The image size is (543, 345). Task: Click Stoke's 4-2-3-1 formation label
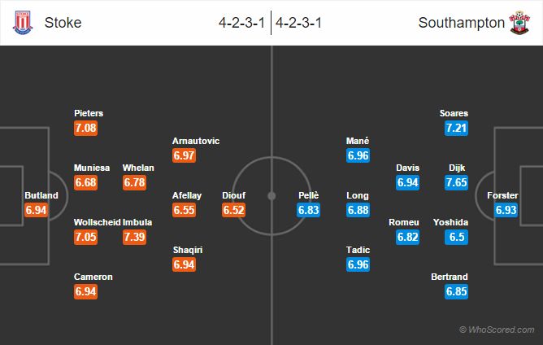(x=241, y=23)
